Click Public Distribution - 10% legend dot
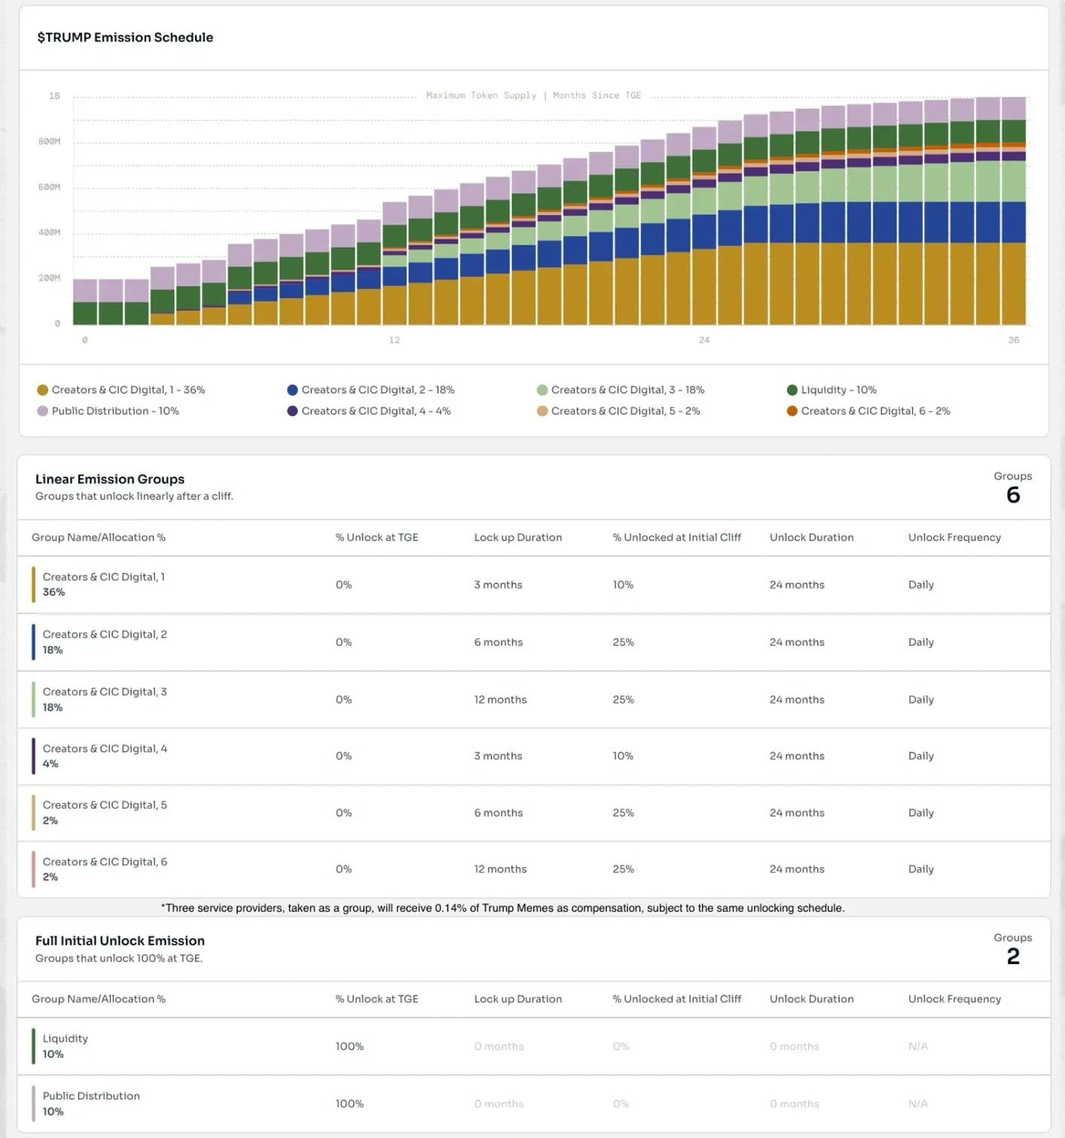Image resolution: width=1065 pixels, height=1138 pixels. click(x=42, y=411)
